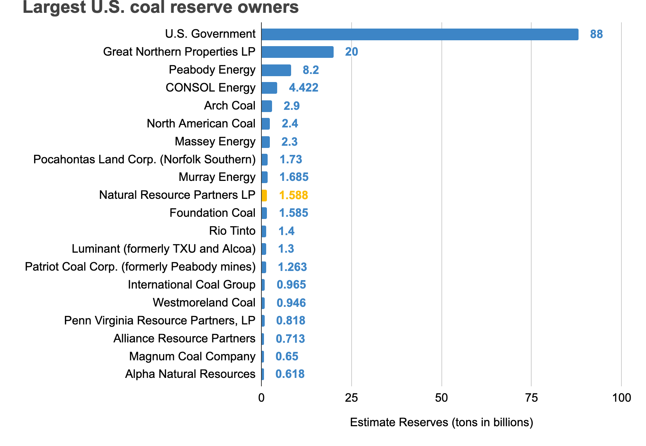Select 'Pocahontas Land Corp. (Norfolk Southern)' label
Image resolution: width=646 pixels, height=446 pixels.
click(144, 160)
